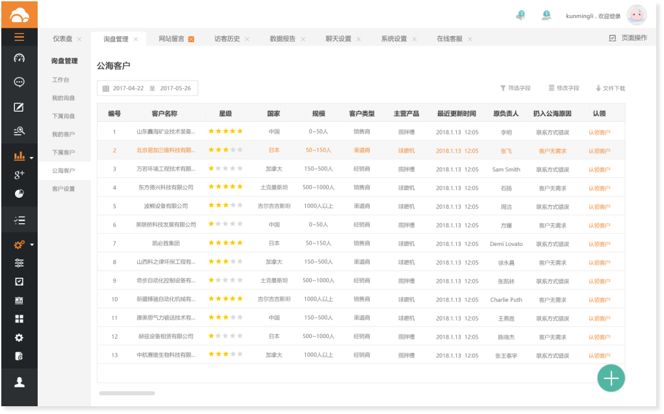664x414 pixels.
Task: Open the four-squares grid sidebar icon
Action: [19, 319]
